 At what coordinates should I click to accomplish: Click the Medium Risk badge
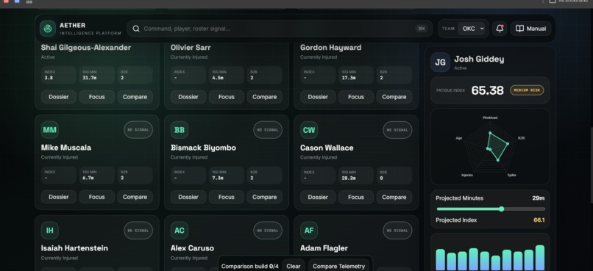[527, 90]
